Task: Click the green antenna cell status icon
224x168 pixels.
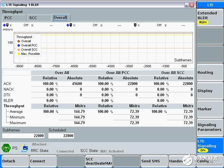Action: click(6, 148)
